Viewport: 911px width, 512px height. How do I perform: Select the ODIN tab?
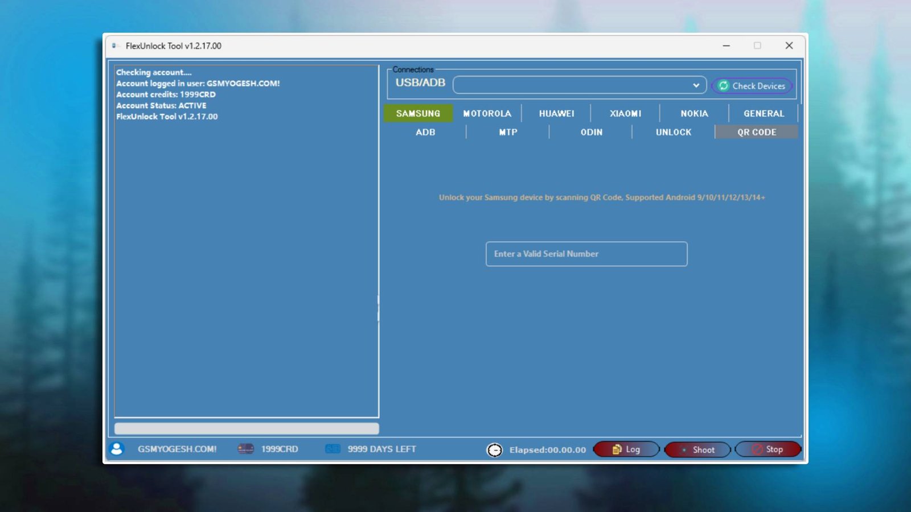coord(591,132)
